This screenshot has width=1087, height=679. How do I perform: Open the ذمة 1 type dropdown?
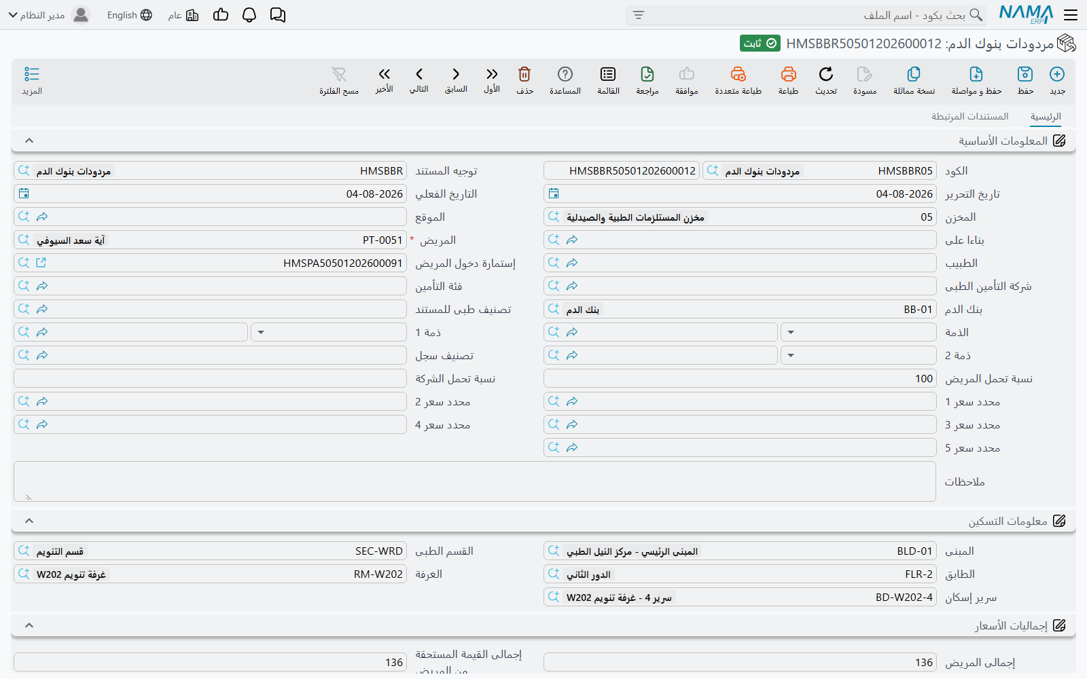pos(261,333)
